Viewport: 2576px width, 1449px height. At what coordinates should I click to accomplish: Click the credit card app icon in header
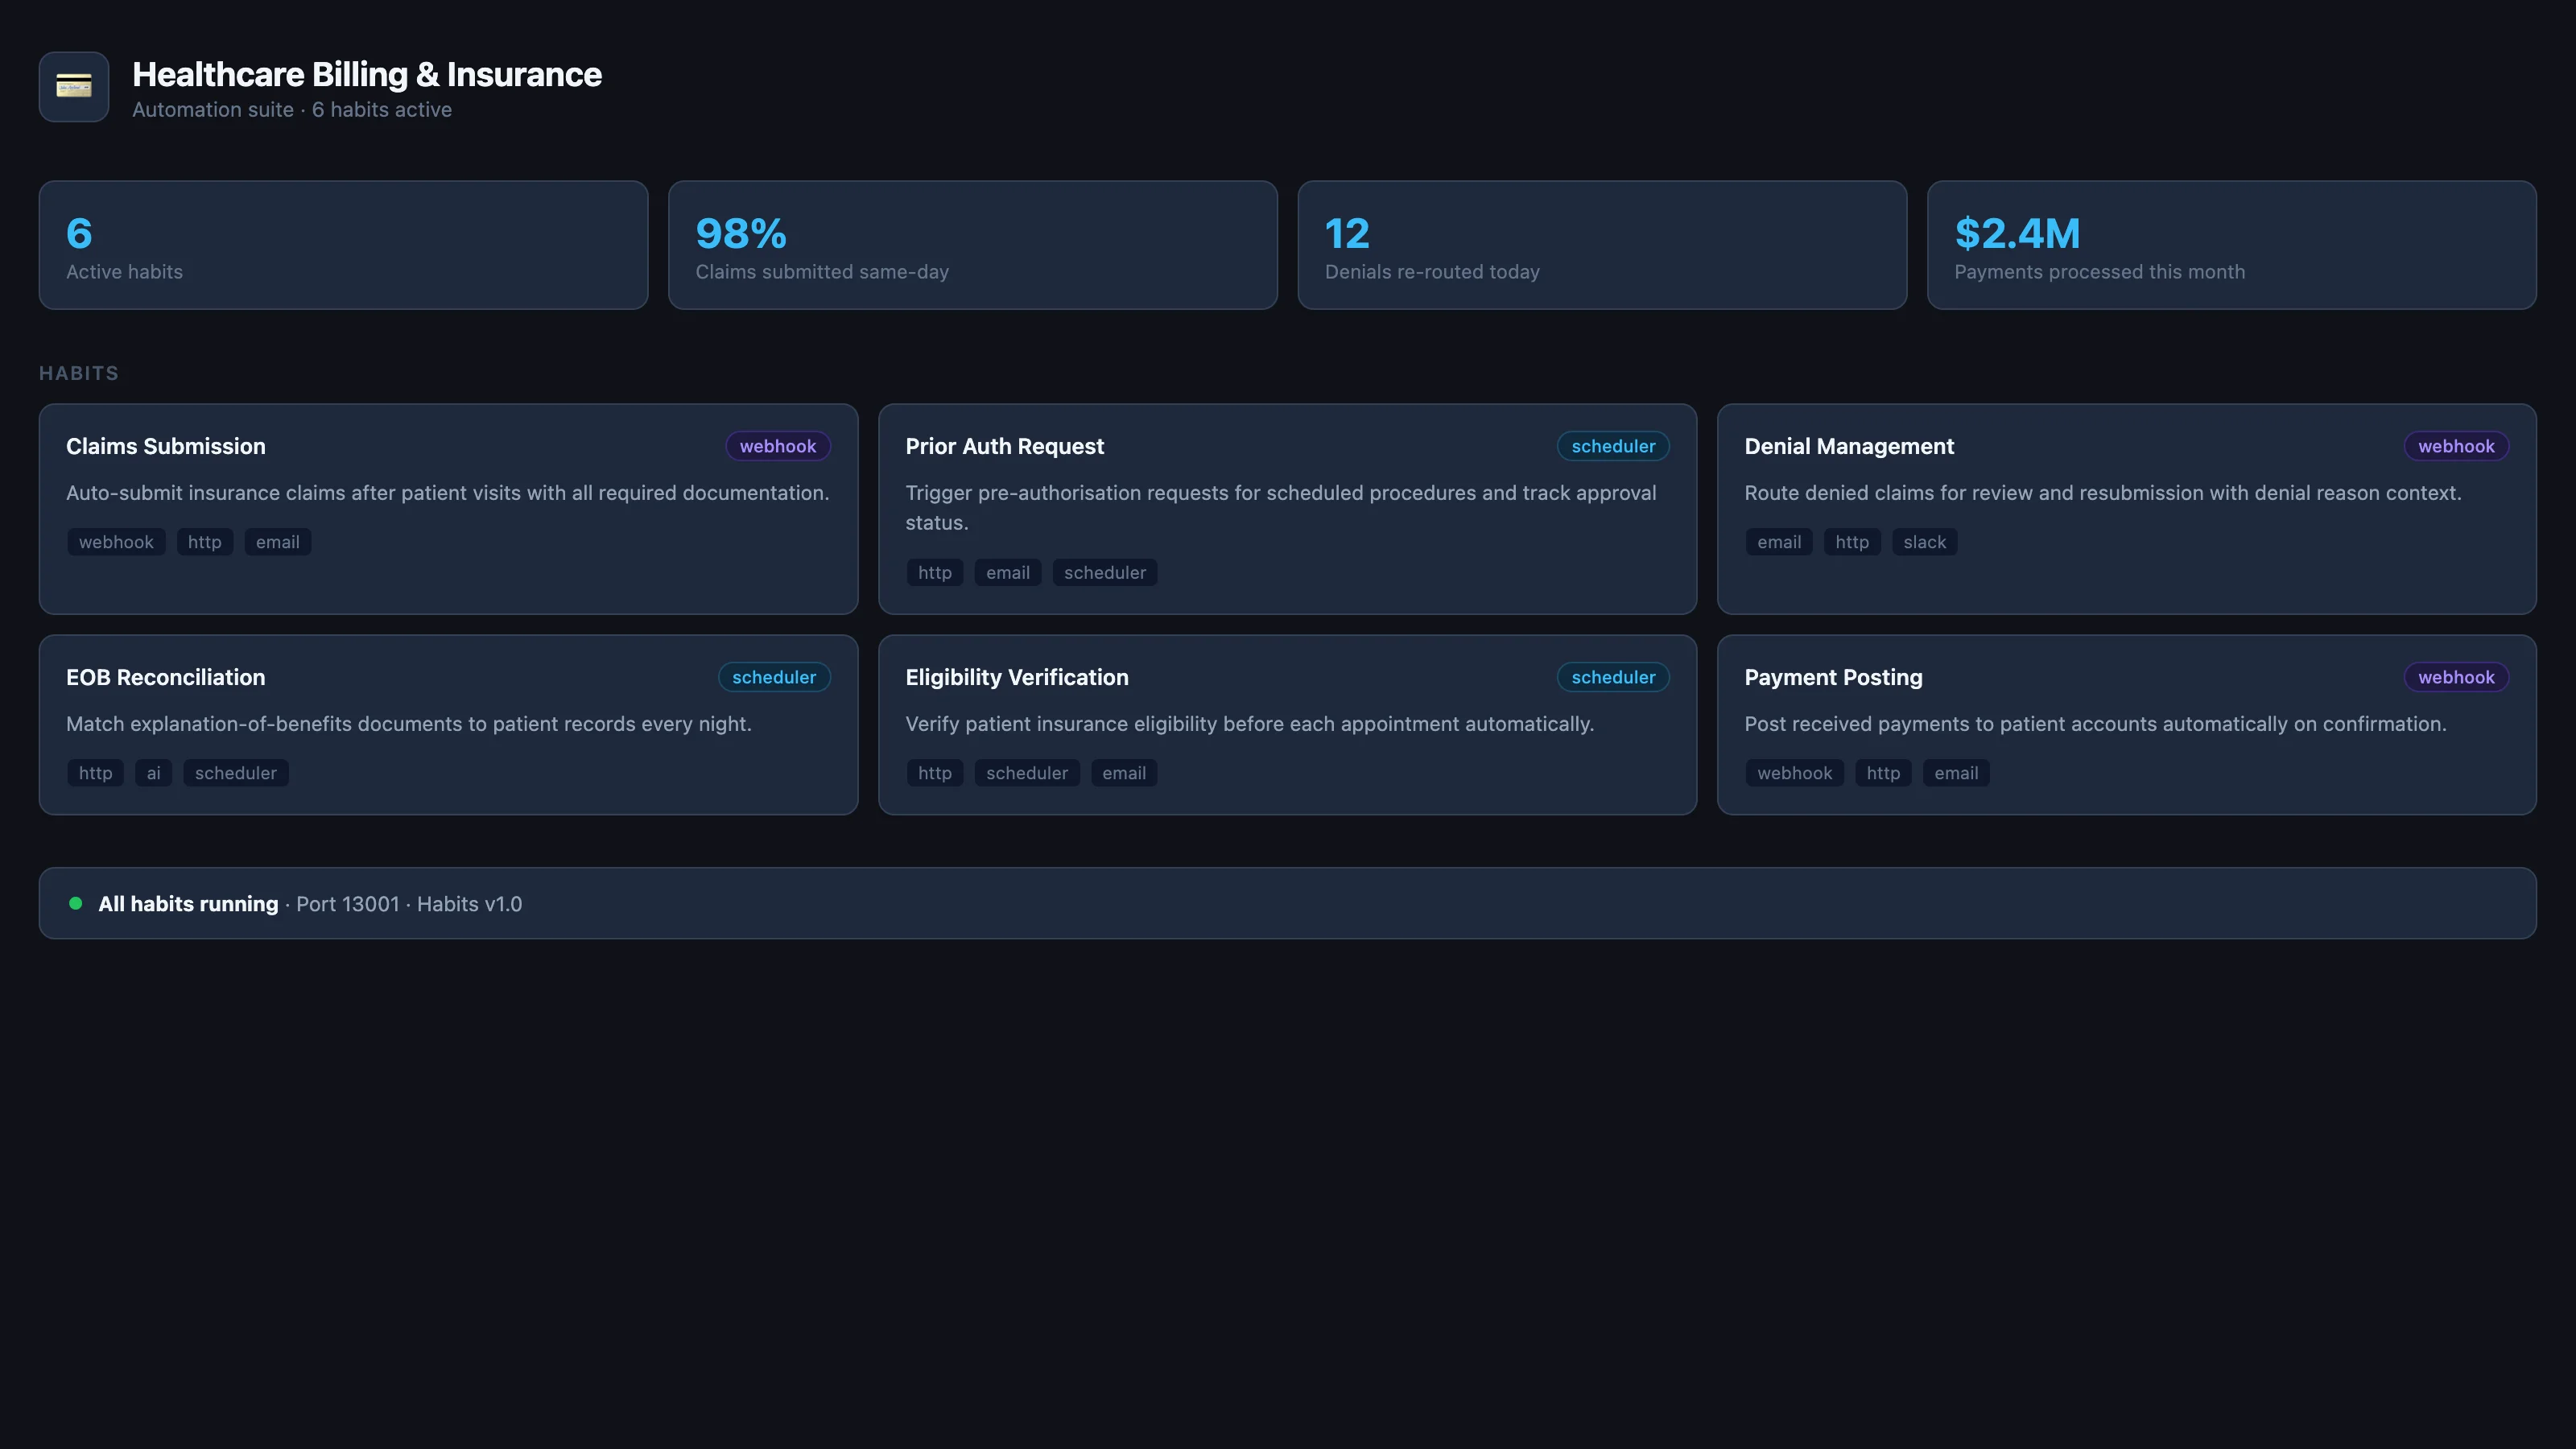tap(74, 87)
